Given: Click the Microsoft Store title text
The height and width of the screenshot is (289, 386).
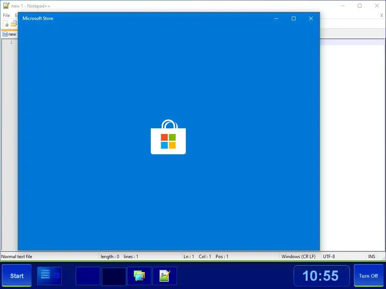Looking at the screenshot, I should [38, 18].
